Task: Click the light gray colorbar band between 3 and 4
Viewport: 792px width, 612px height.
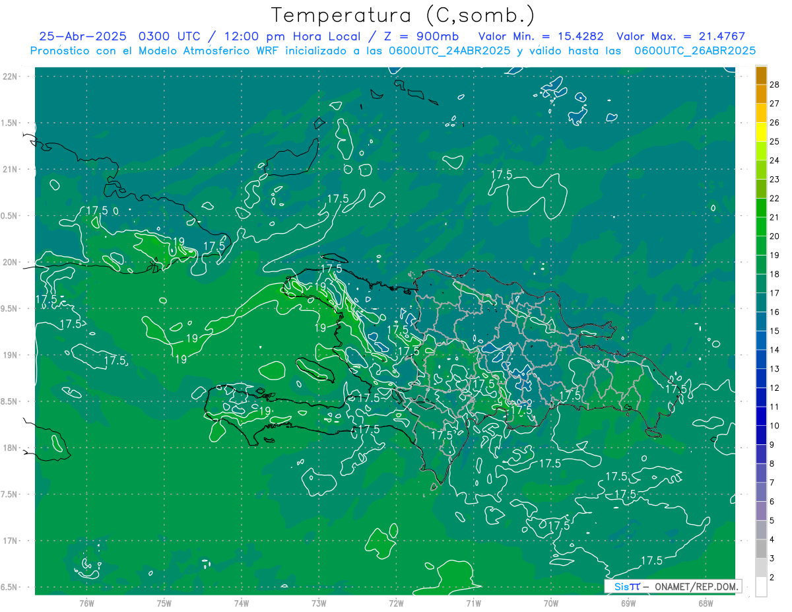Action: click(x=761, y=549)
